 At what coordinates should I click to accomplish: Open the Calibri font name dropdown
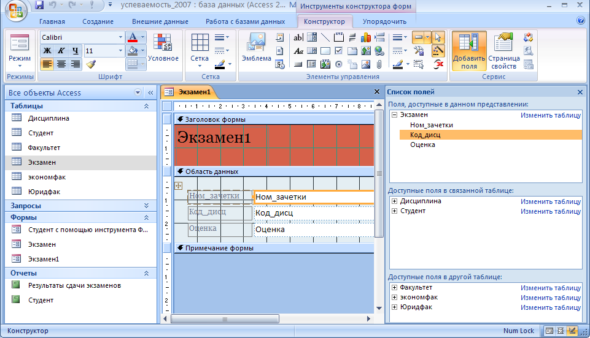pyautogui.click(x=120, y=37)
